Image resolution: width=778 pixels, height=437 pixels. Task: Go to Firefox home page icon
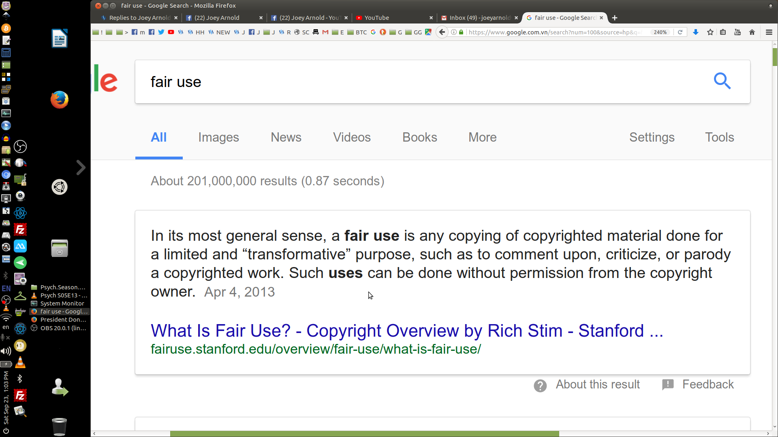tap(752, 32)
